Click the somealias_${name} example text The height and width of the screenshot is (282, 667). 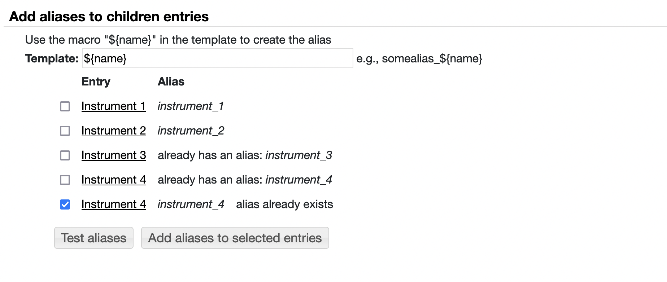click(x=432, y=59)
